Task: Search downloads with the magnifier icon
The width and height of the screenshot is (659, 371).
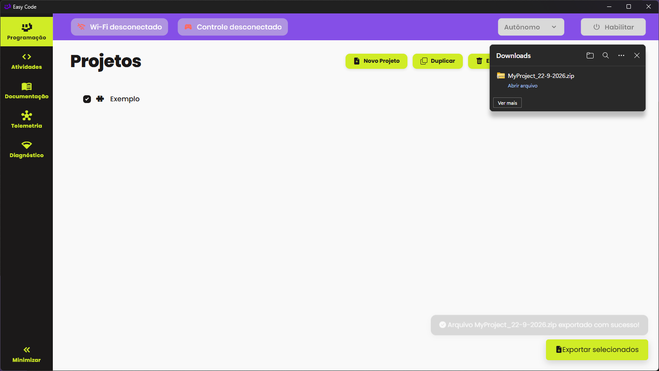Action: coord(606,55)
